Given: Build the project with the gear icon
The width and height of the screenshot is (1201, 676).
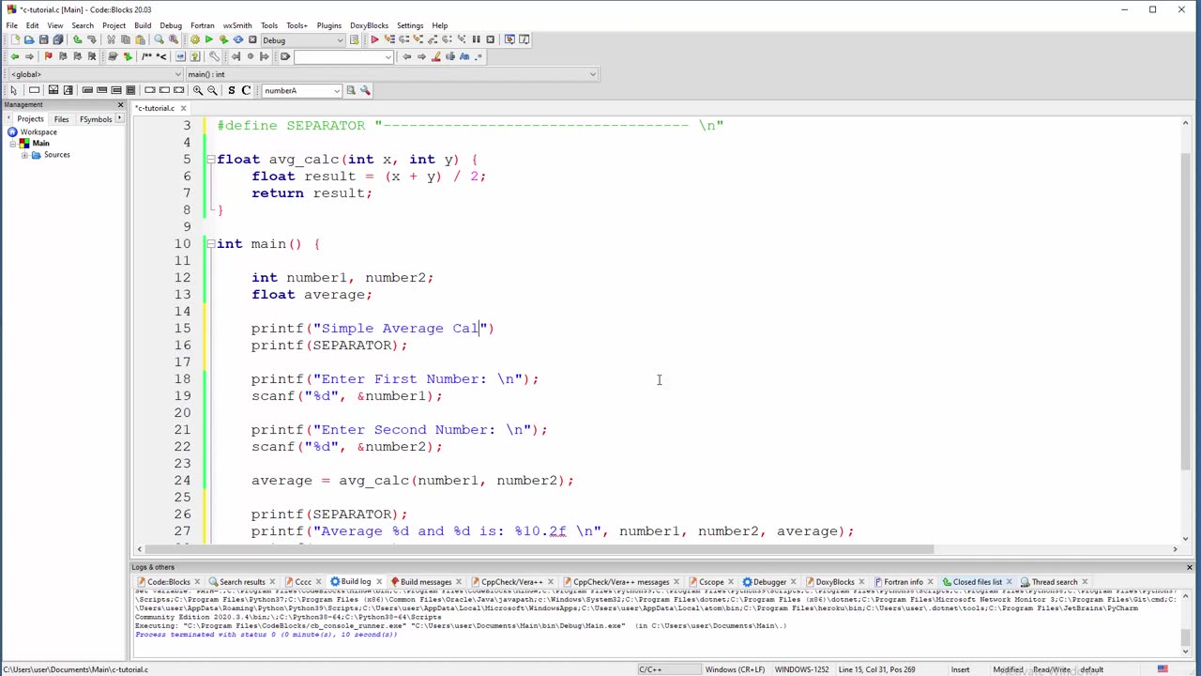Looking at the screenshot, I should (195, 39).
